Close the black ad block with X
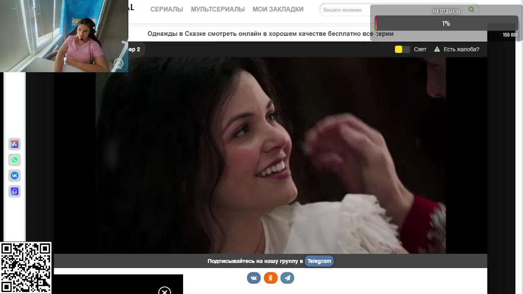Screen dimensions: 523x294 (165, 291)
